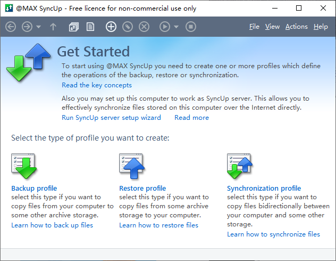Click the Back navigation arrow icon
This screenshot has height=261, width=336.
coord(11,27)
